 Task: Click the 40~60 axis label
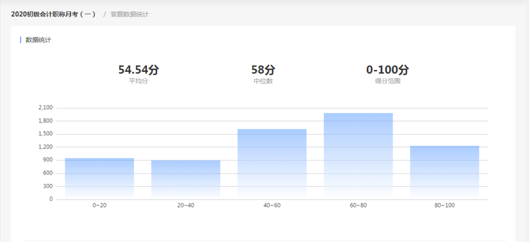pos(272,206)
